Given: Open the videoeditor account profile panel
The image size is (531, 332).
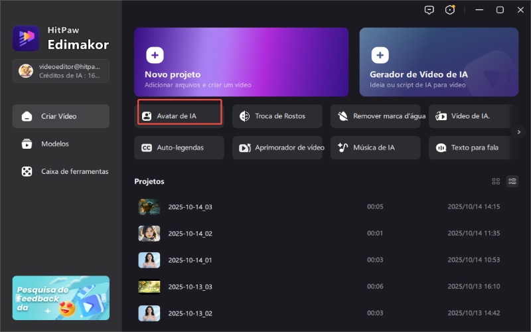Looking at the screenshot, I should point(60,71).
